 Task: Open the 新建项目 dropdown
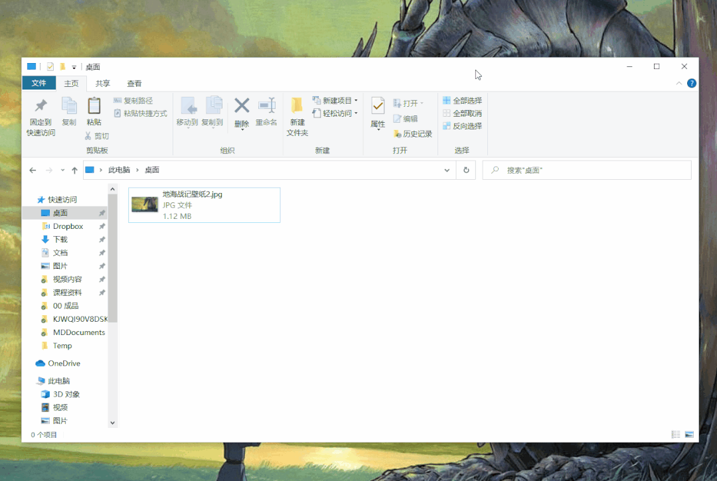(x=335, y=100)
